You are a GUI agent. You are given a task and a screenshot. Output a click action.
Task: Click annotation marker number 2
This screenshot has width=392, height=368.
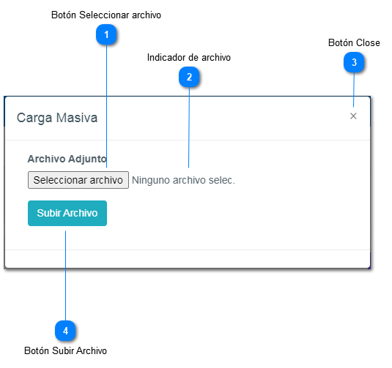tap(189, 77)
